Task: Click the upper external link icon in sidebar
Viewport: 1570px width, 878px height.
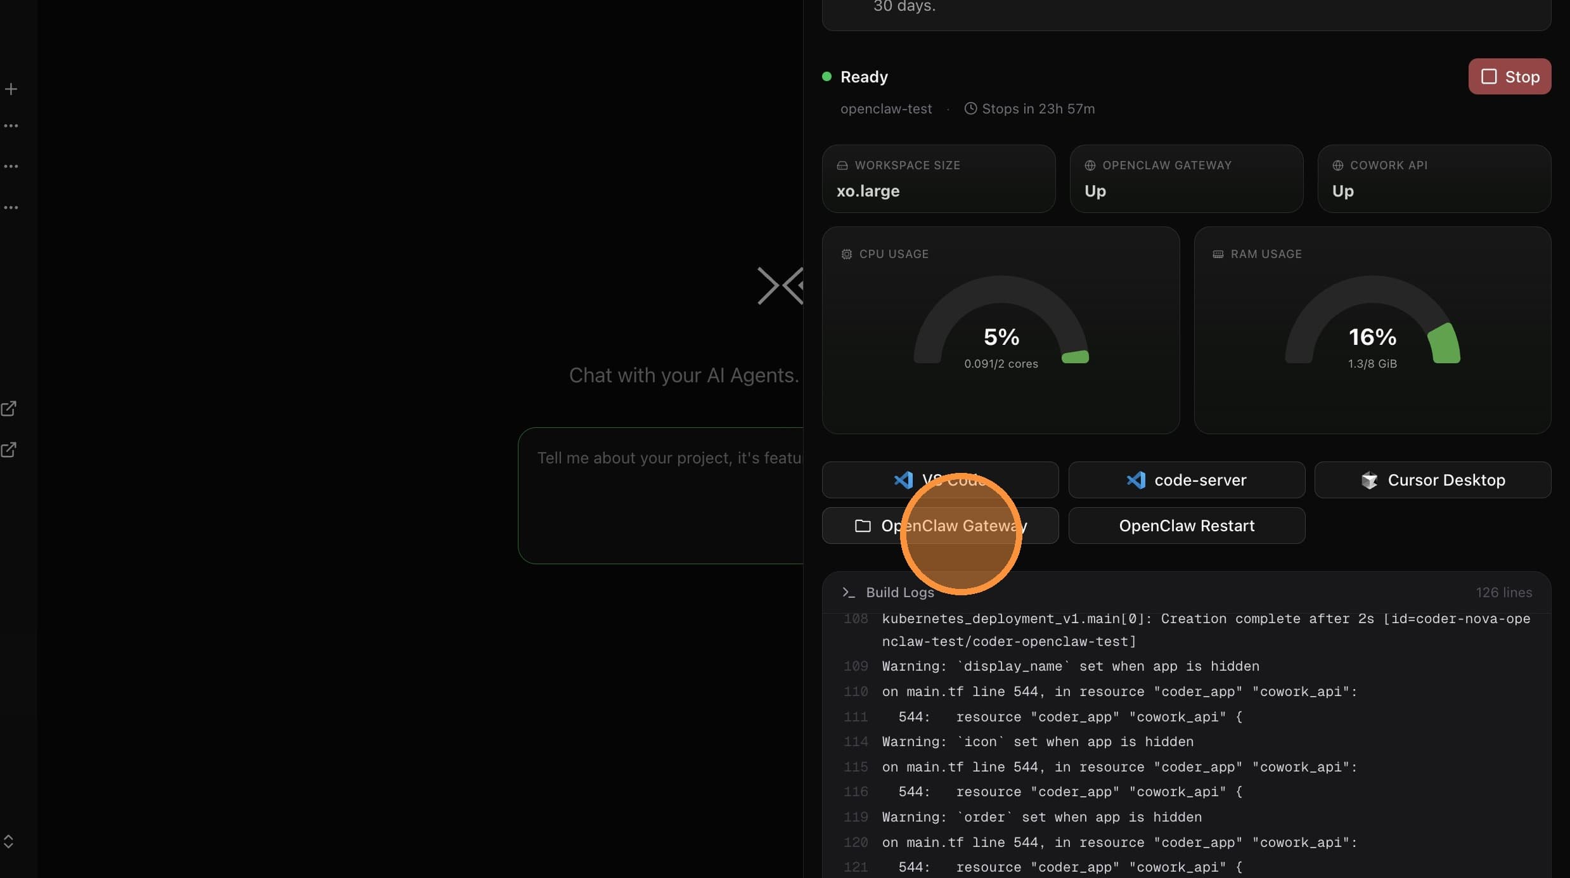Action: [8, 408]
